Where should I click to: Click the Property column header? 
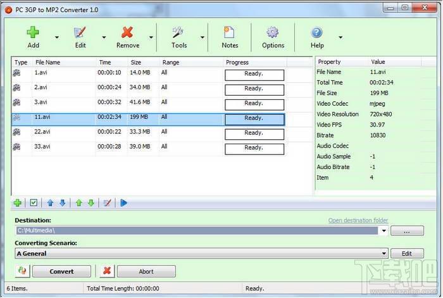[342, 62]
